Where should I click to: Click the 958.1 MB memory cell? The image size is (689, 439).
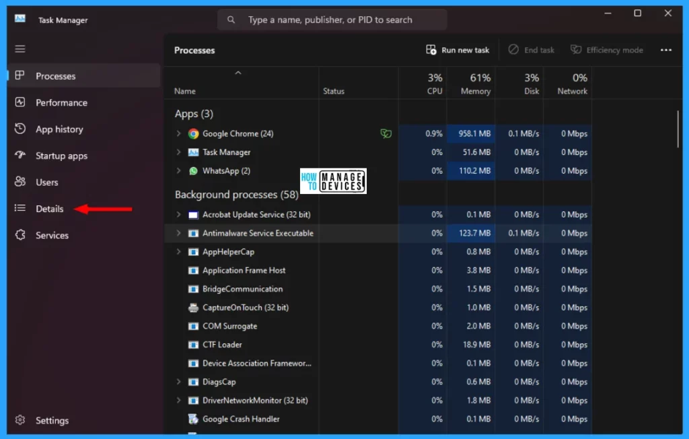click(471, 134)
